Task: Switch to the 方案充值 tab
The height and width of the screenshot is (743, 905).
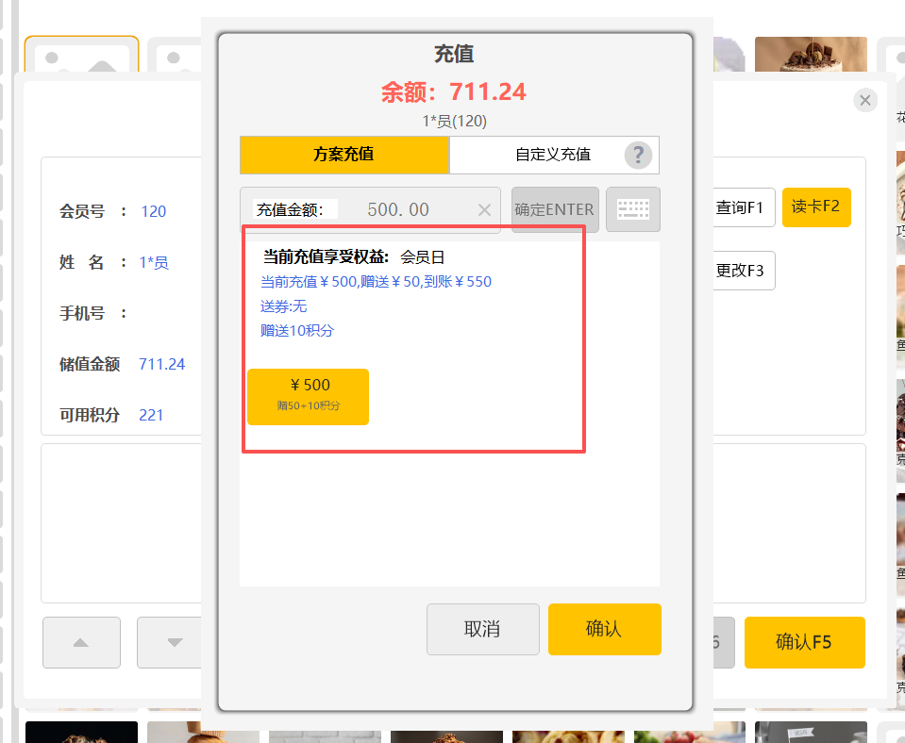Action: click(344, 155)
